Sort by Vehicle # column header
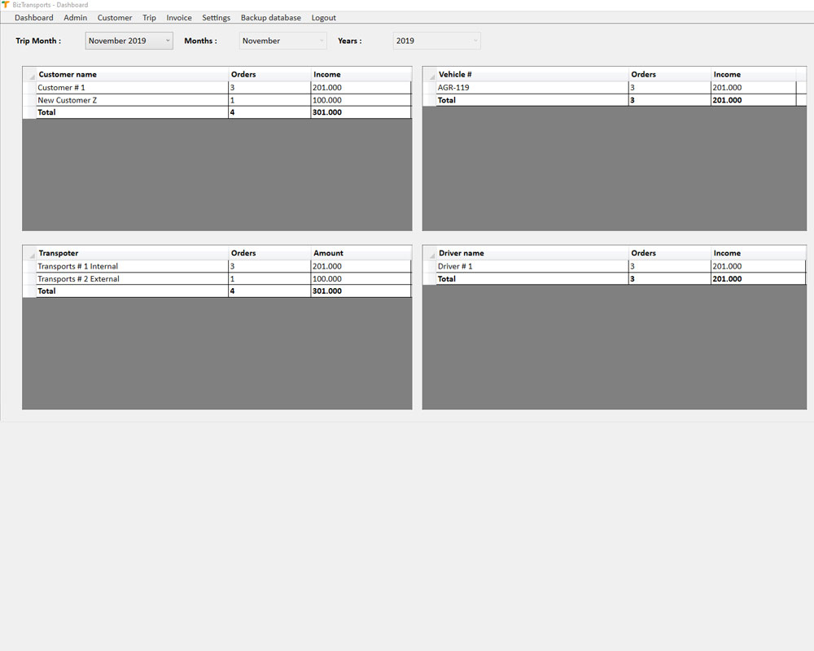Screen dimensions: 814x651 coord(532,74)
